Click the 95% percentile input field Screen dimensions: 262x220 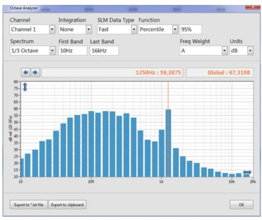coord(191,29)
